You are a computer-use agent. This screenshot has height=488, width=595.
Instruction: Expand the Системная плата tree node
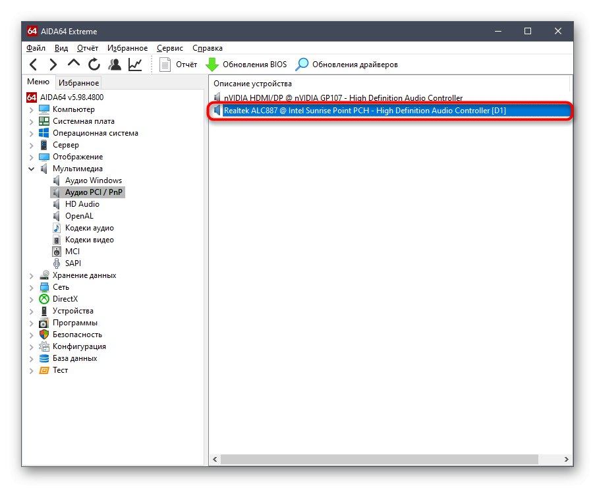[32, 122]
